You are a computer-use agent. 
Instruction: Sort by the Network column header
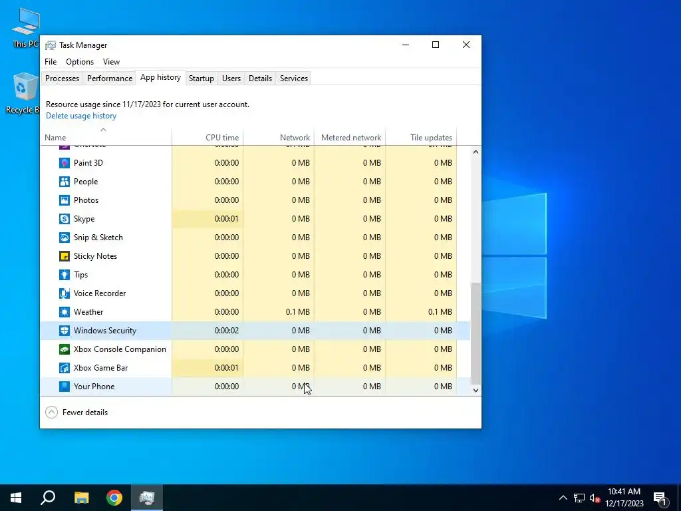pyautogui.click(x=279, y=137)
